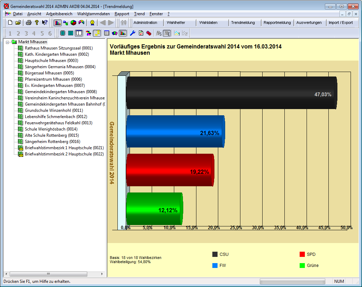Click the red bug icon
Screen dimensions: 362x287
pyautogui.click(x=149, y=33)
